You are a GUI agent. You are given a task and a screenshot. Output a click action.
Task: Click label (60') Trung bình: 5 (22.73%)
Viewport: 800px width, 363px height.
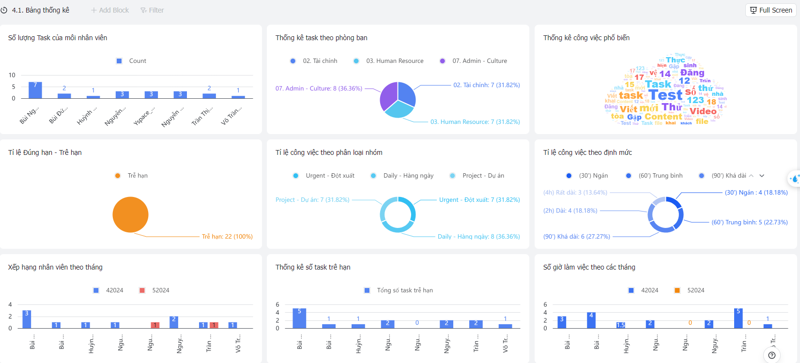pos(749,223)
